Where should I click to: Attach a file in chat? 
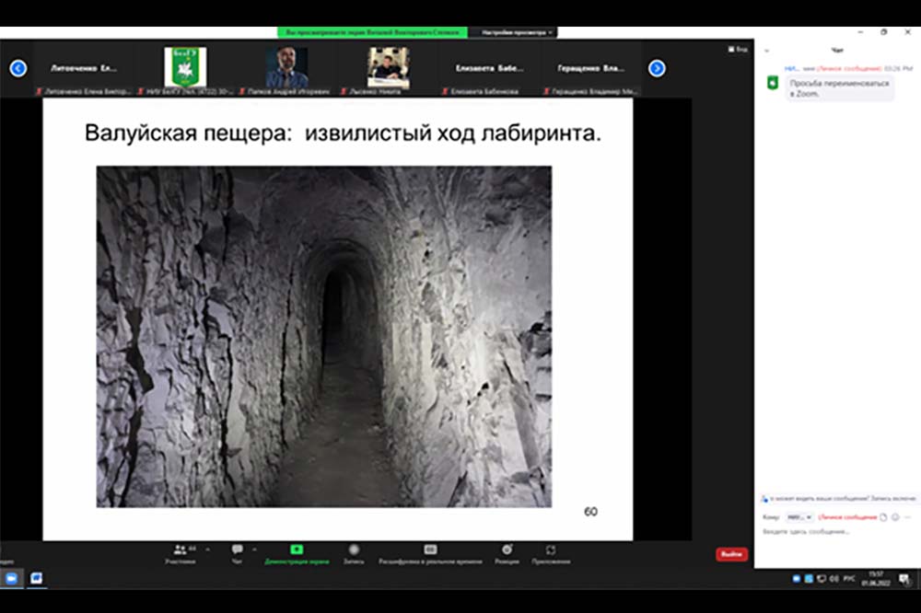[882, 516]
